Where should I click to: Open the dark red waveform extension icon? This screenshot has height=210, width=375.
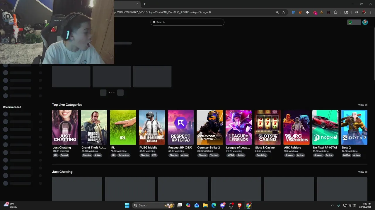(x=328, y=12)
